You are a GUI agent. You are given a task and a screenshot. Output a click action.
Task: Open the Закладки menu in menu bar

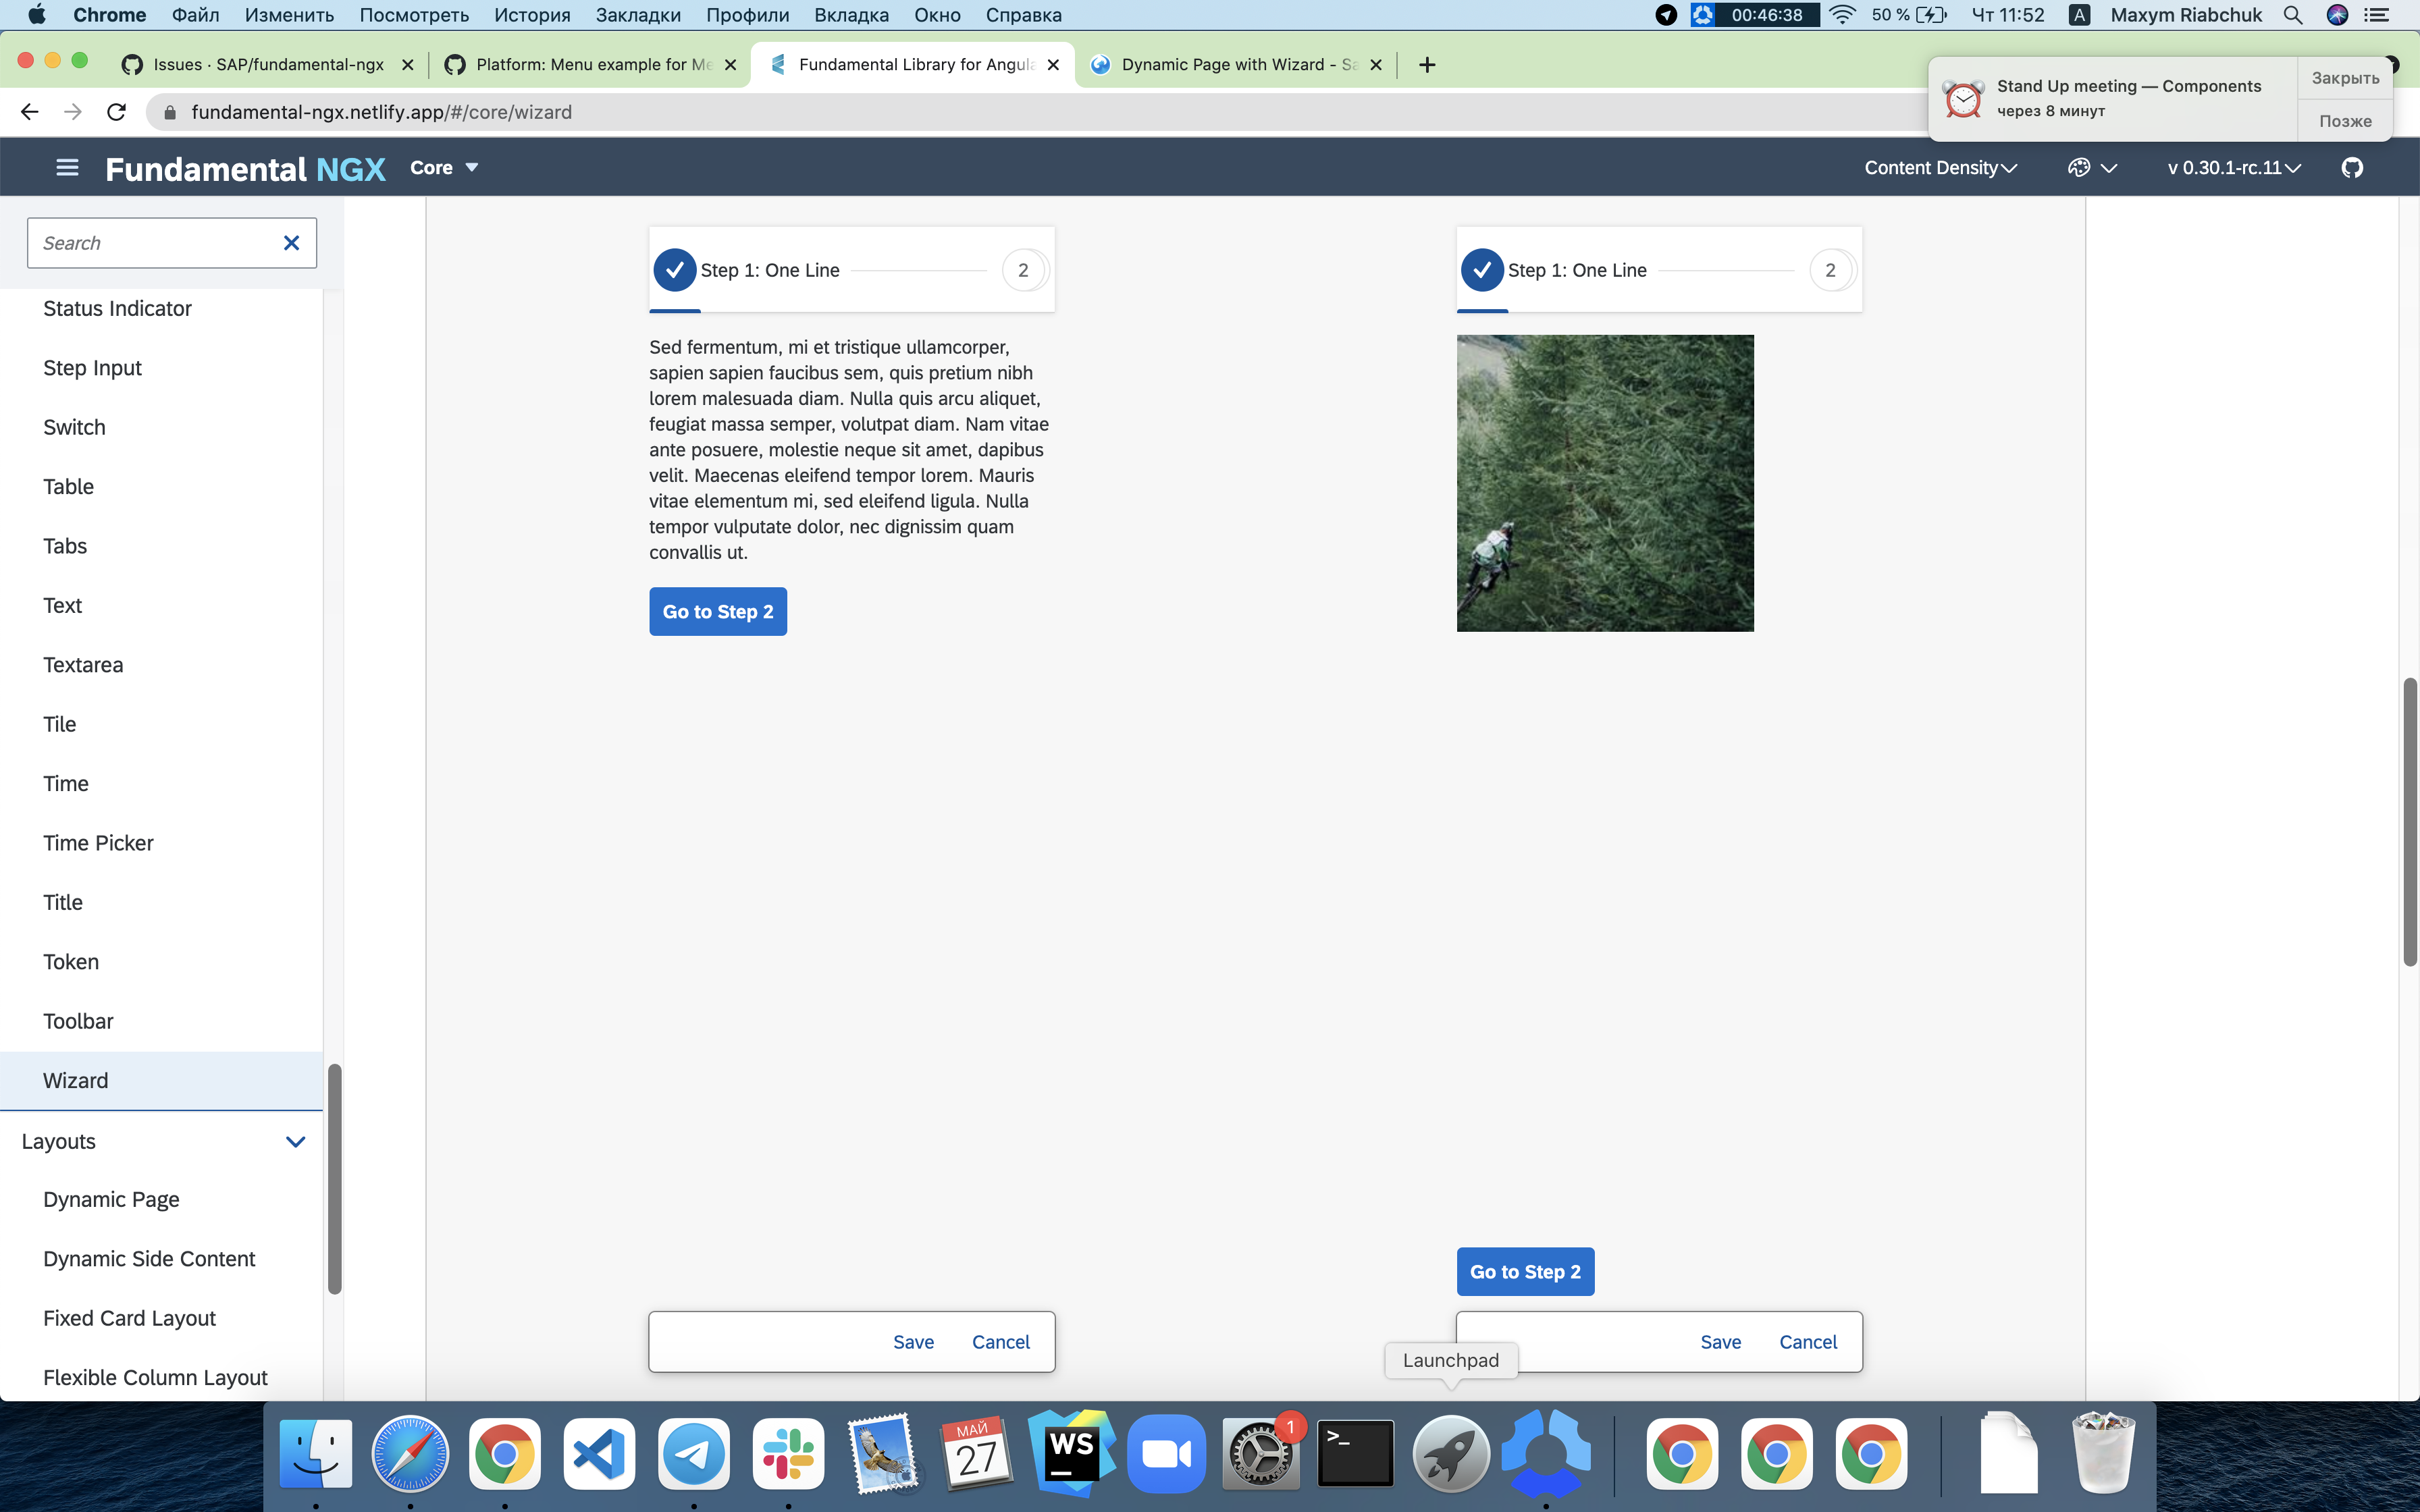[x=638, y=15]
